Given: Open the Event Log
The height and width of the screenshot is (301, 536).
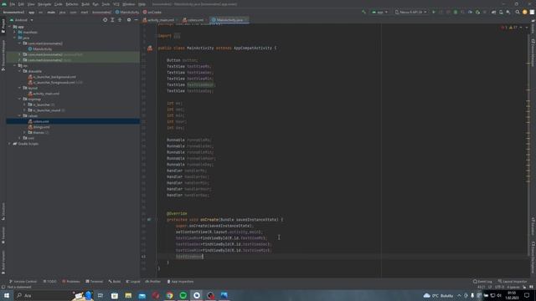Looking at the screenshot, I should click(482, 282).
